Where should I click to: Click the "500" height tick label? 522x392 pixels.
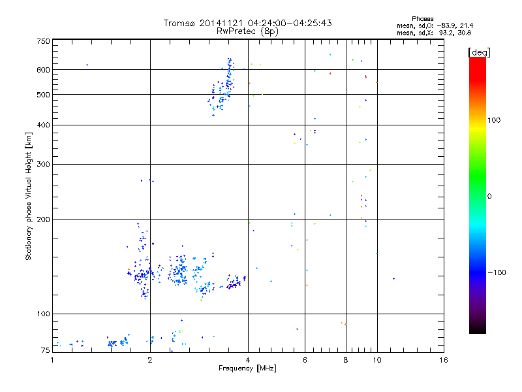(x=43, y=95)
